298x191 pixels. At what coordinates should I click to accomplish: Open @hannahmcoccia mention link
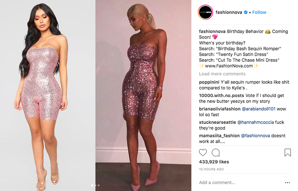click(x=256, y=122)
